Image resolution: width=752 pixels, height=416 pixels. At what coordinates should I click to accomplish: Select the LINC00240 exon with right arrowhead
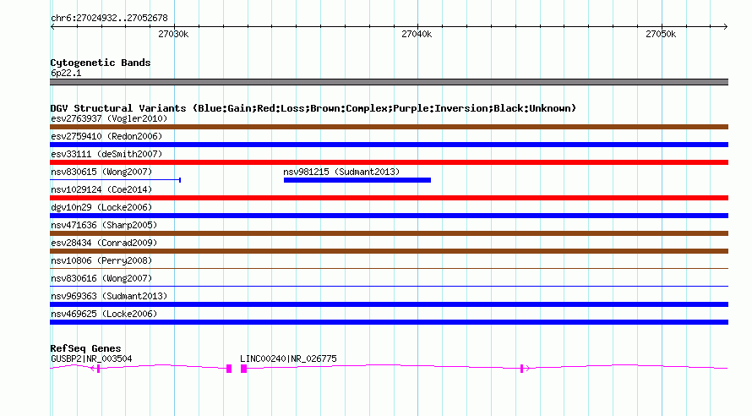pyautogui.click(x=522, y=369)
